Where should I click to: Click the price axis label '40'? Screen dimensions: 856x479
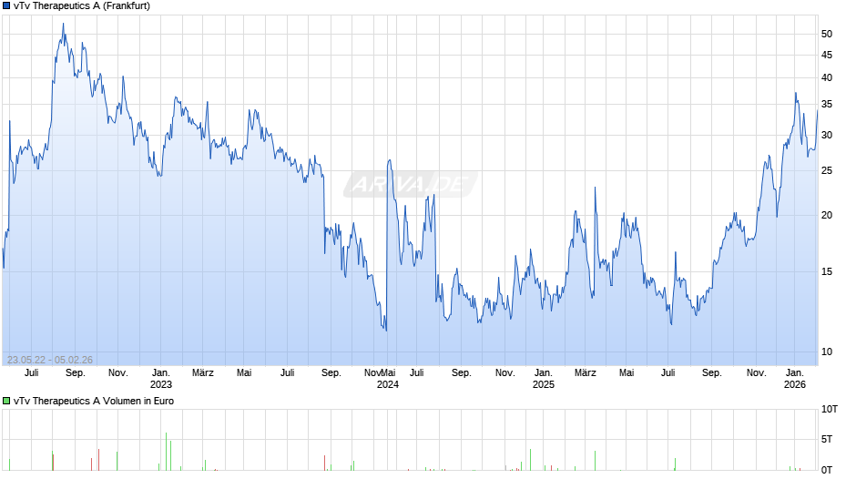pos(827,77)
